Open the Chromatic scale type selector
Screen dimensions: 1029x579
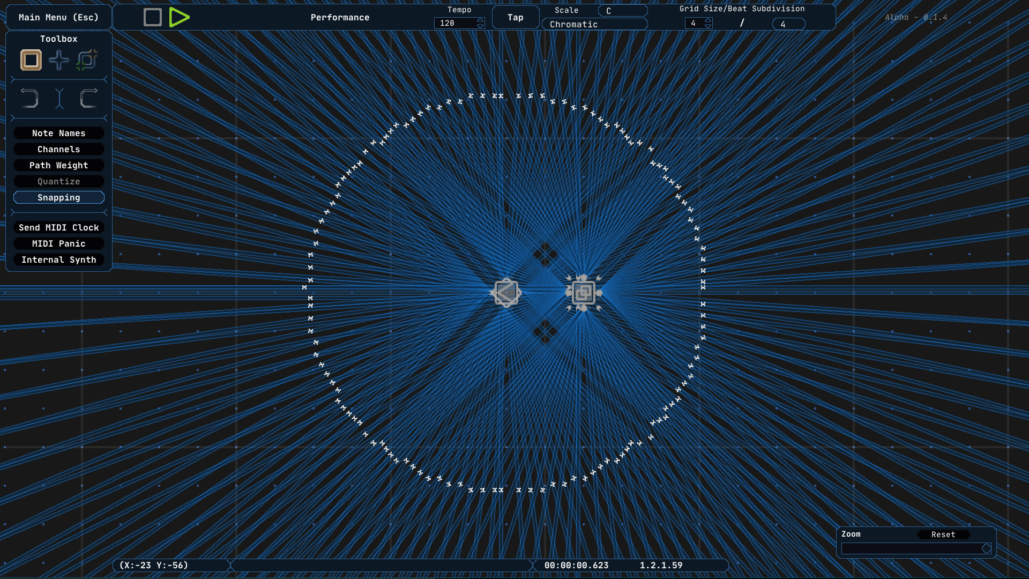[x=594, y=24]
